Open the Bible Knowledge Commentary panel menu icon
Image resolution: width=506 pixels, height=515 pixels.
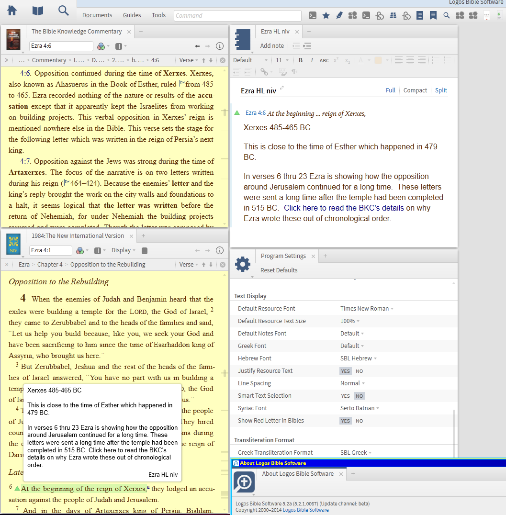pos(13,39)
